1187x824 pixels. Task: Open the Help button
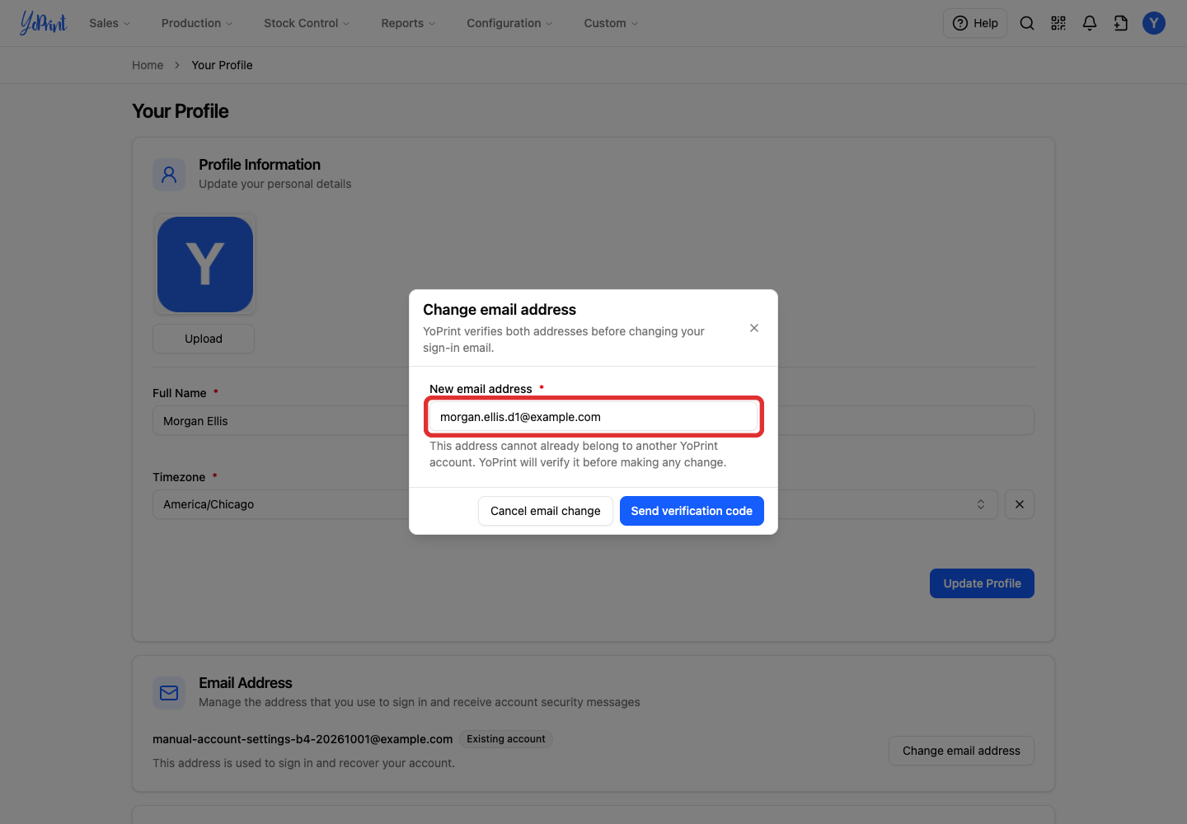tap(975, 23)
